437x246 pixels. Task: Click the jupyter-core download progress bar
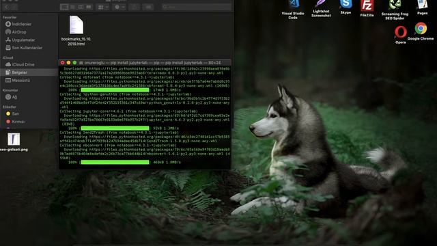(115, 128)
